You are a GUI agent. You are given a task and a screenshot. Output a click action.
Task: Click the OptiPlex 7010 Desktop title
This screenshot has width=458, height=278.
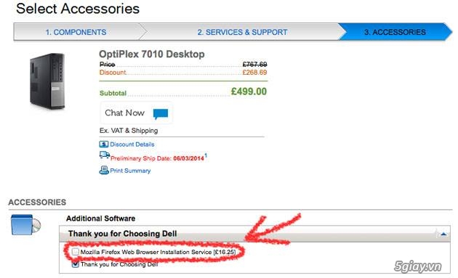coord(152,54)
